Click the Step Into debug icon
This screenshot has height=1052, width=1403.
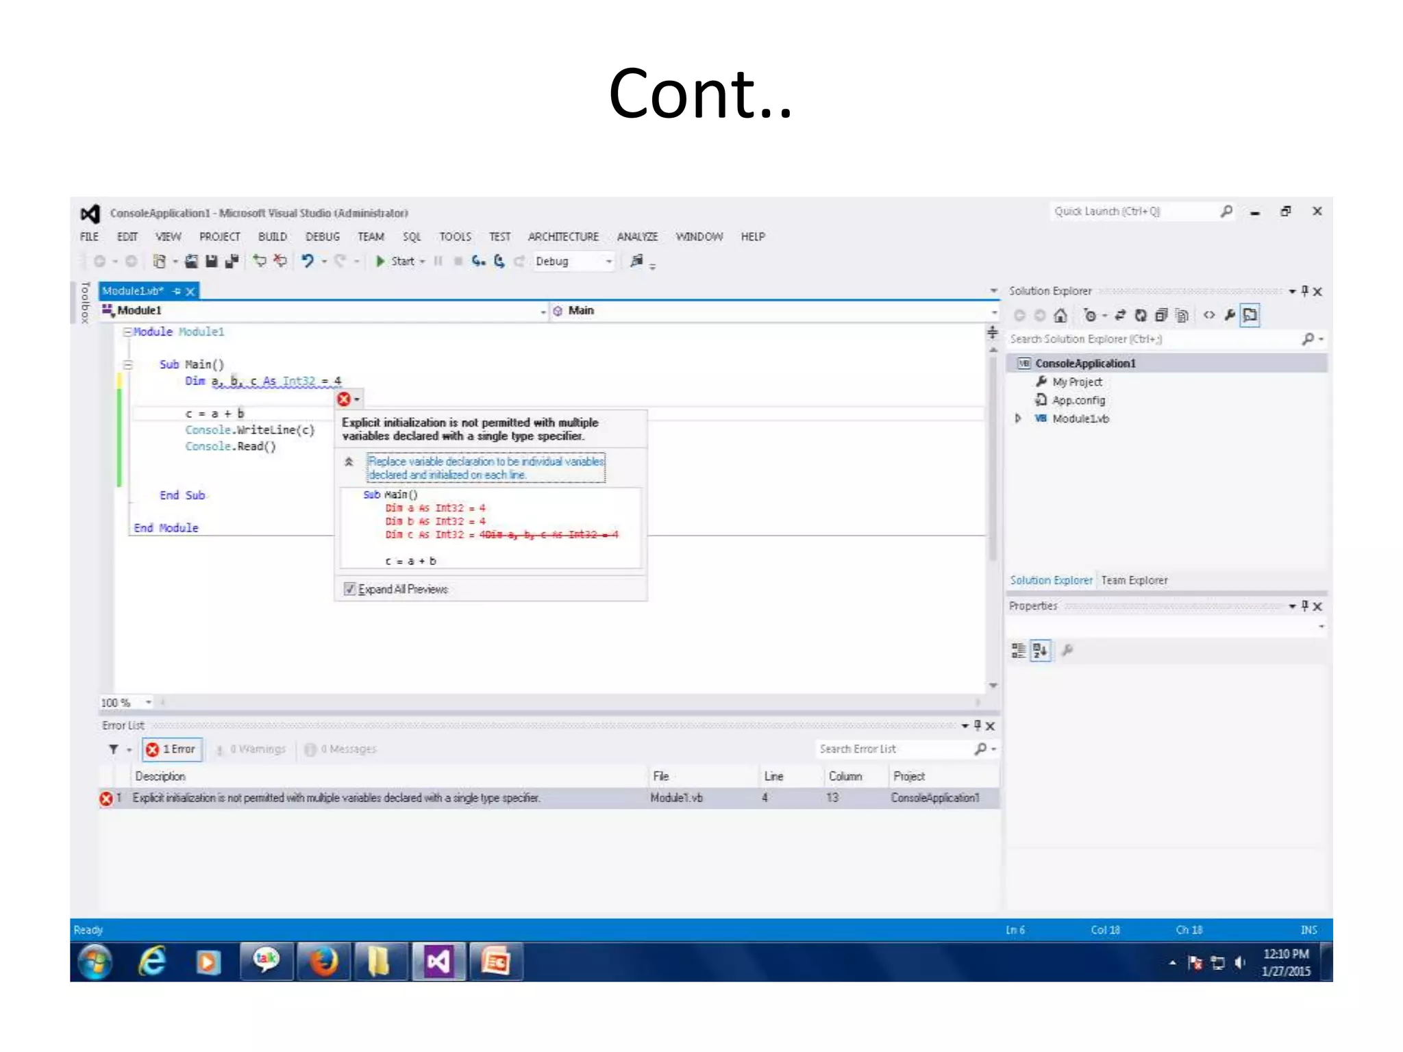coord(478,261)
